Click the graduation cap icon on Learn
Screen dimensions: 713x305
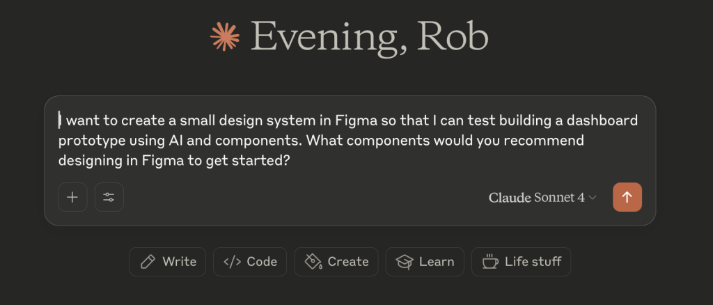pyautogui.click(x=405, y=262)
